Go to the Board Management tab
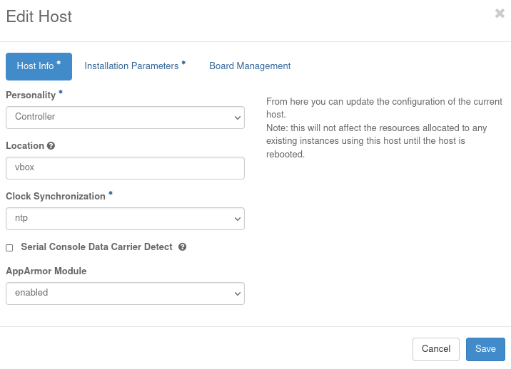This screenshot has height=369, width=511. tap(250, 66)
